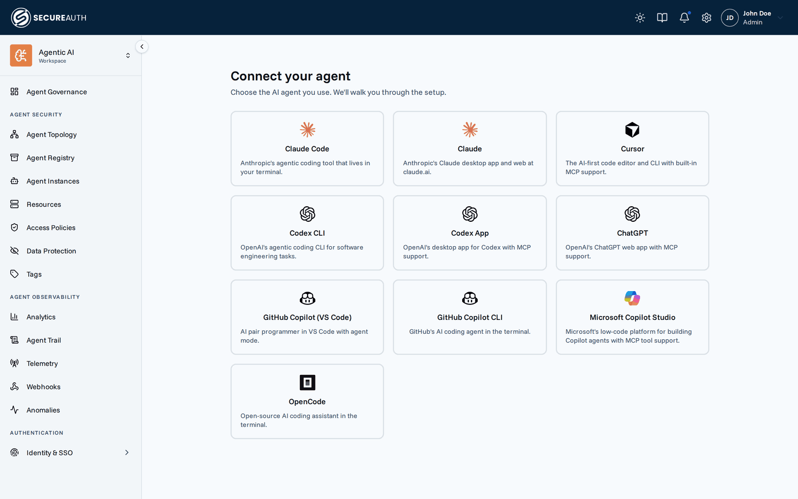
Task: Click the GitHub Copilot CLI logo icon
Action: pyautogui.click(x=470, y=298)
